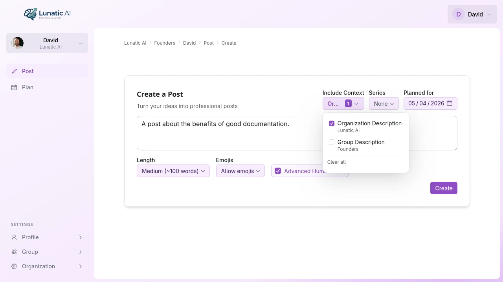
Task: Toggle the Include Context dropdown
Action: pyautogui.click(x=343, y=103)
